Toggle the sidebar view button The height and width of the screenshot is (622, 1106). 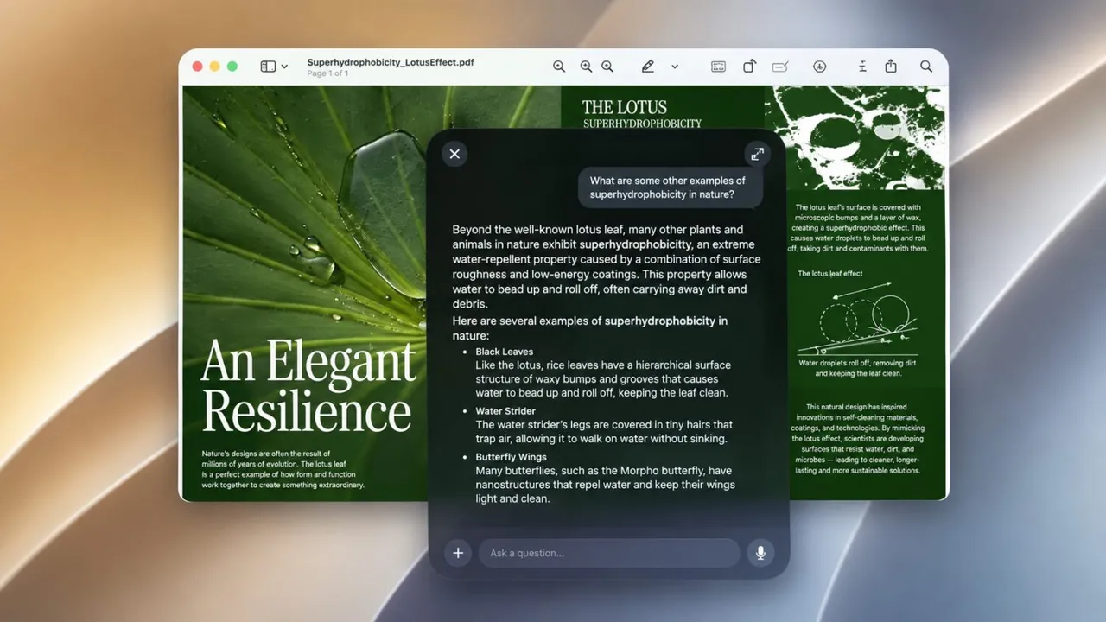point(268,67)
